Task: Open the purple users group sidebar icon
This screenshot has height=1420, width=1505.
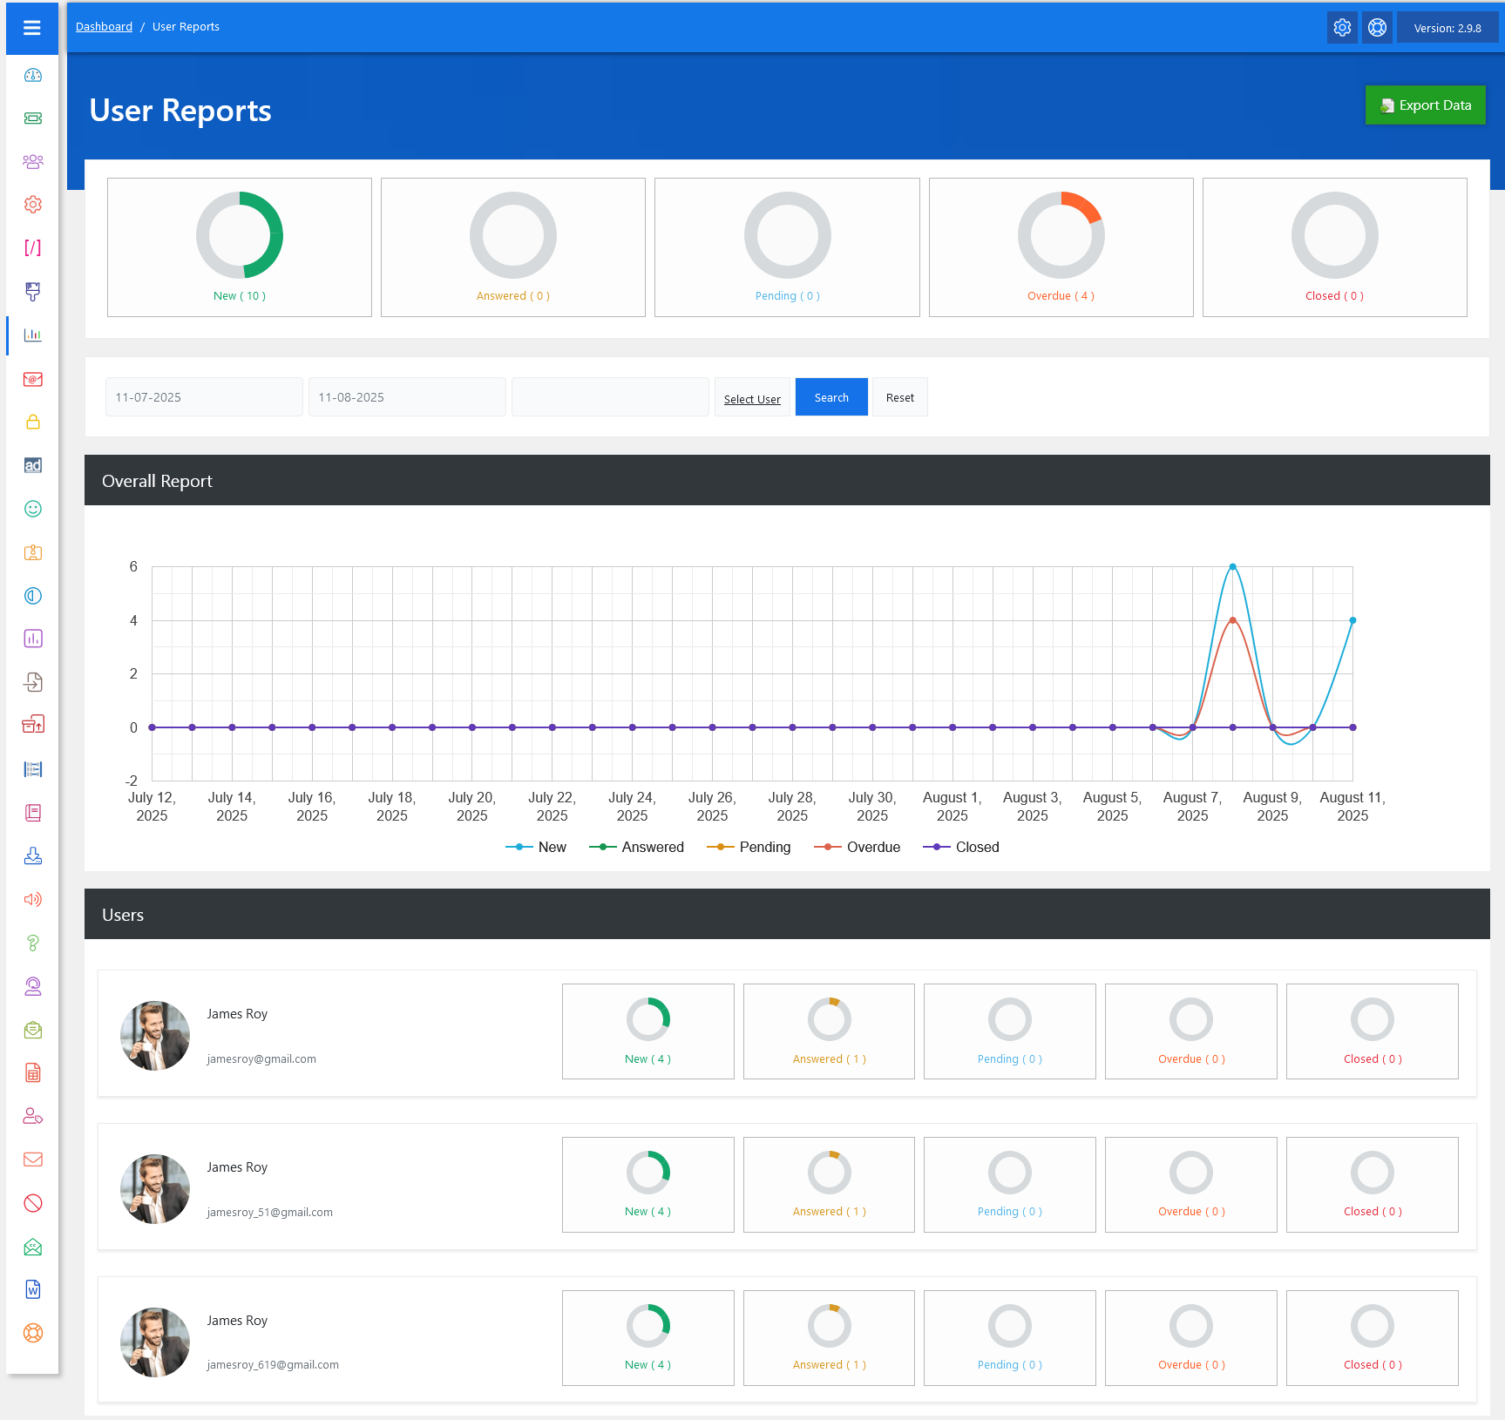Action: 33,161
